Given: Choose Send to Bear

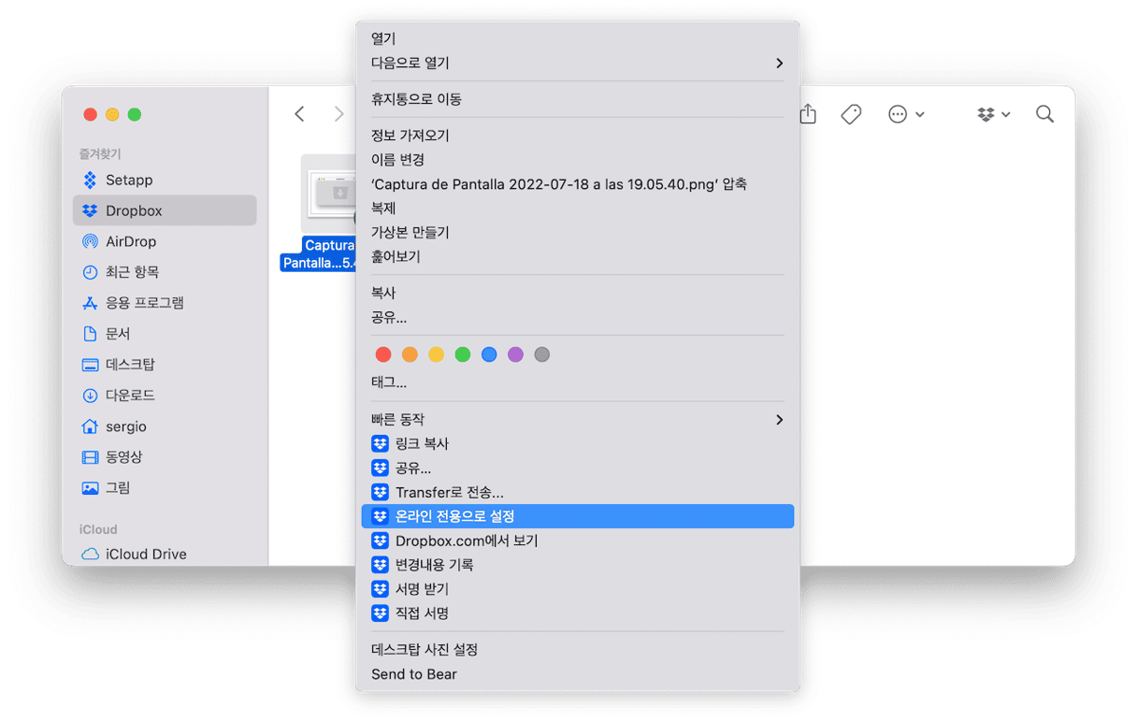Looking at the screenshot, I should pyautogui.click(x=414, y=674).
